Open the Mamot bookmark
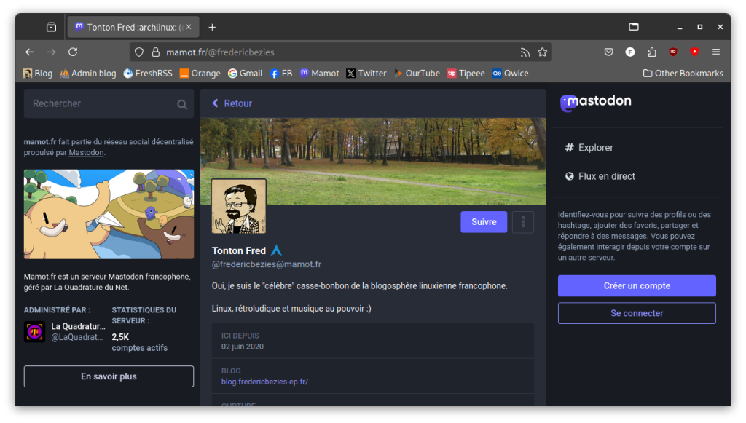746x423 pixels. (319, 74)
